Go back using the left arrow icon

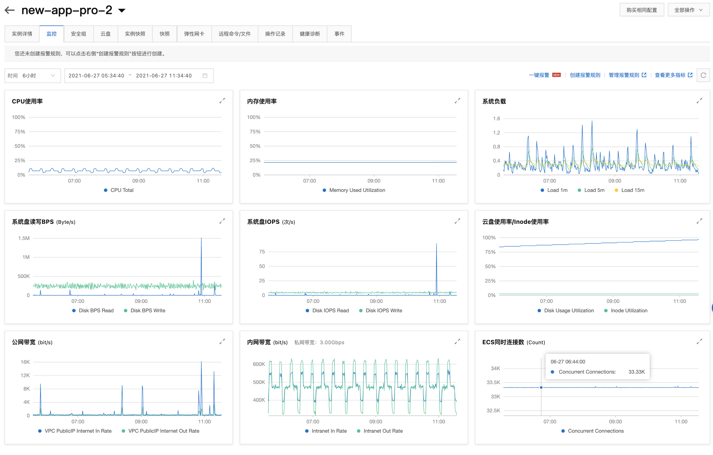pyautogui.click(x=10, y=10)
